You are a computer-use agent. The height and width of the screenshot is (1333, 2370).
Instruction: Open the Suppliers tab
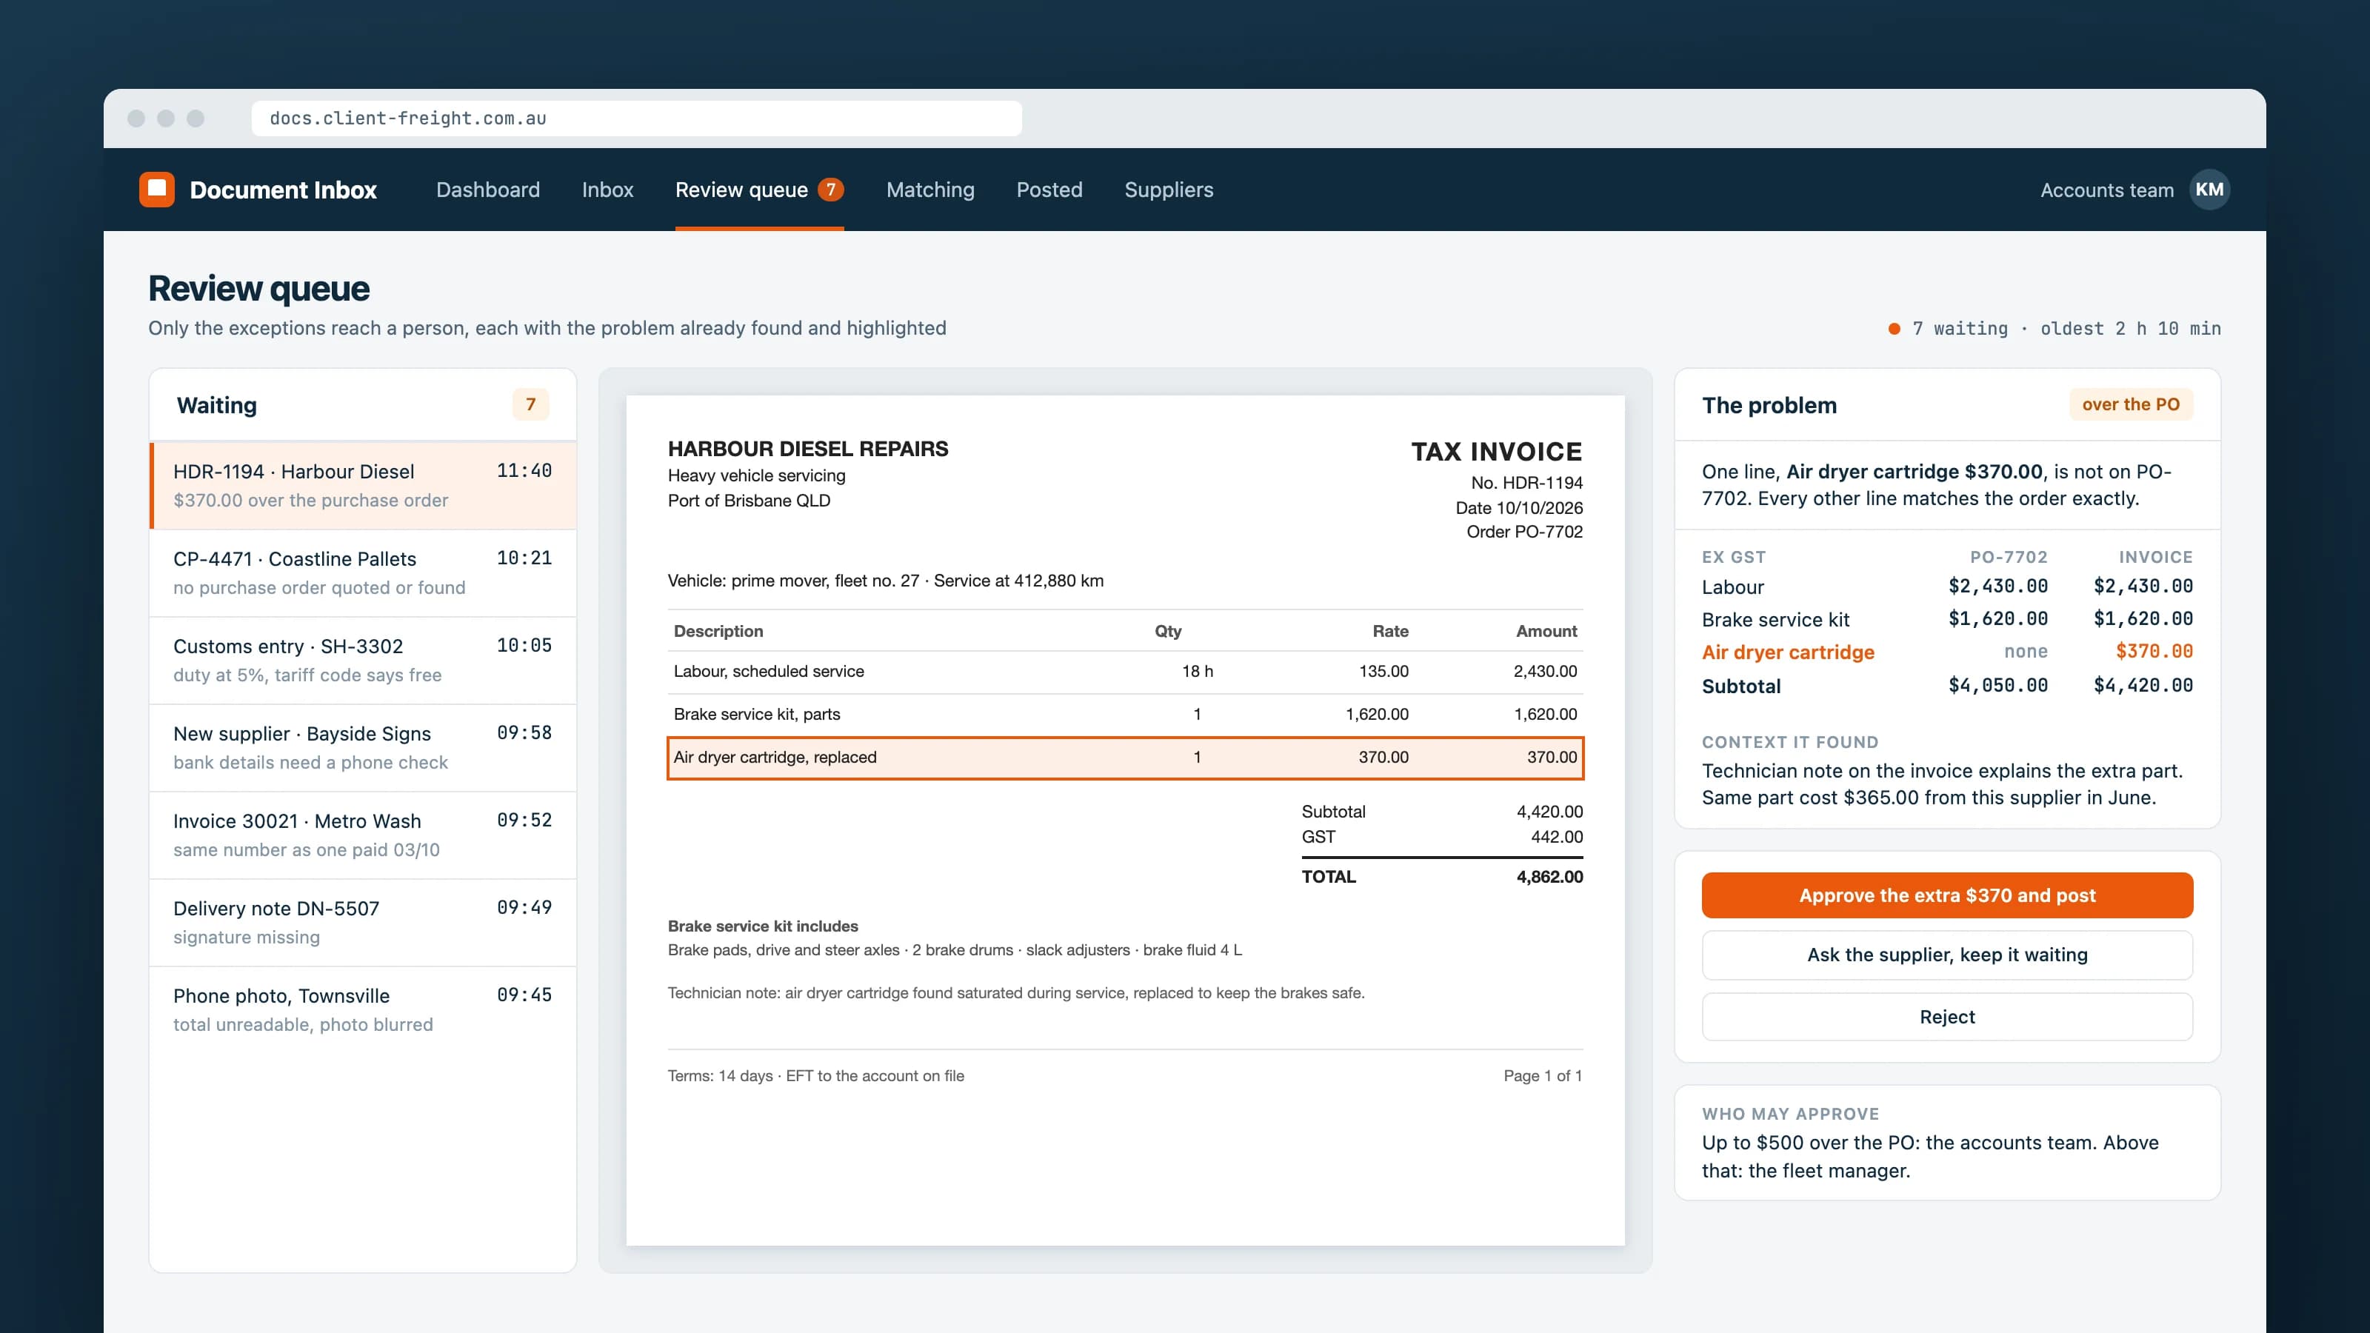[x=1169, y=190]
